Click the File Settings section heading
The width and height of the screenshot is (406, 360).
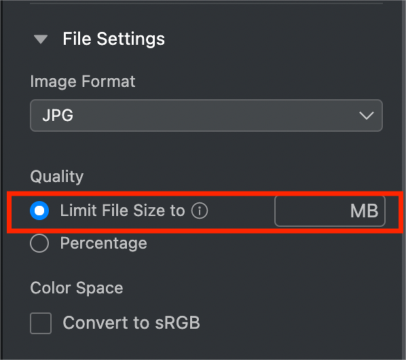[113, 39]
